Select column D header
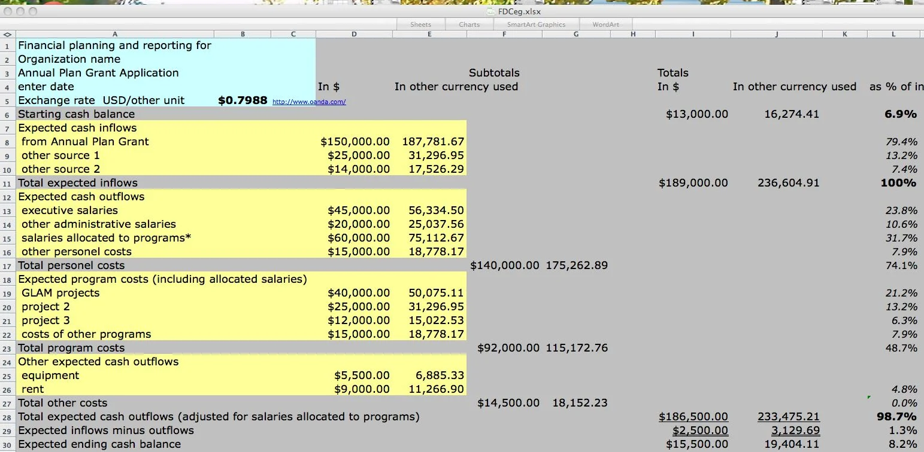924x452 pixels. (x=354, y=34)
